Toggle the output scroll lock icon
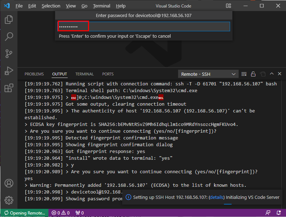286x217 pixels. coord(253,74)
